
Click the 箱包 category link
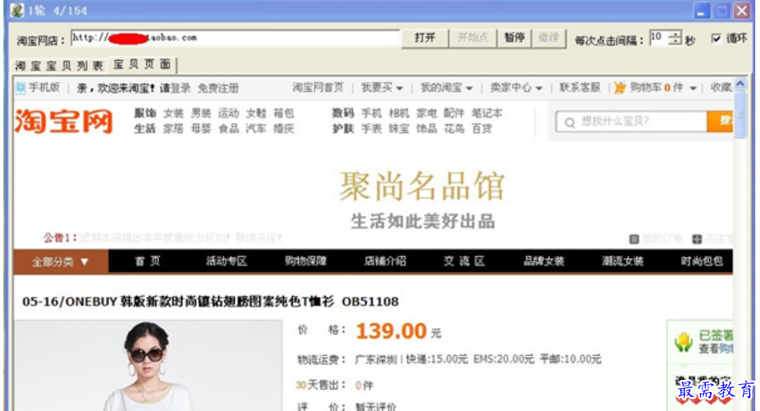click(x=284, y=113)
